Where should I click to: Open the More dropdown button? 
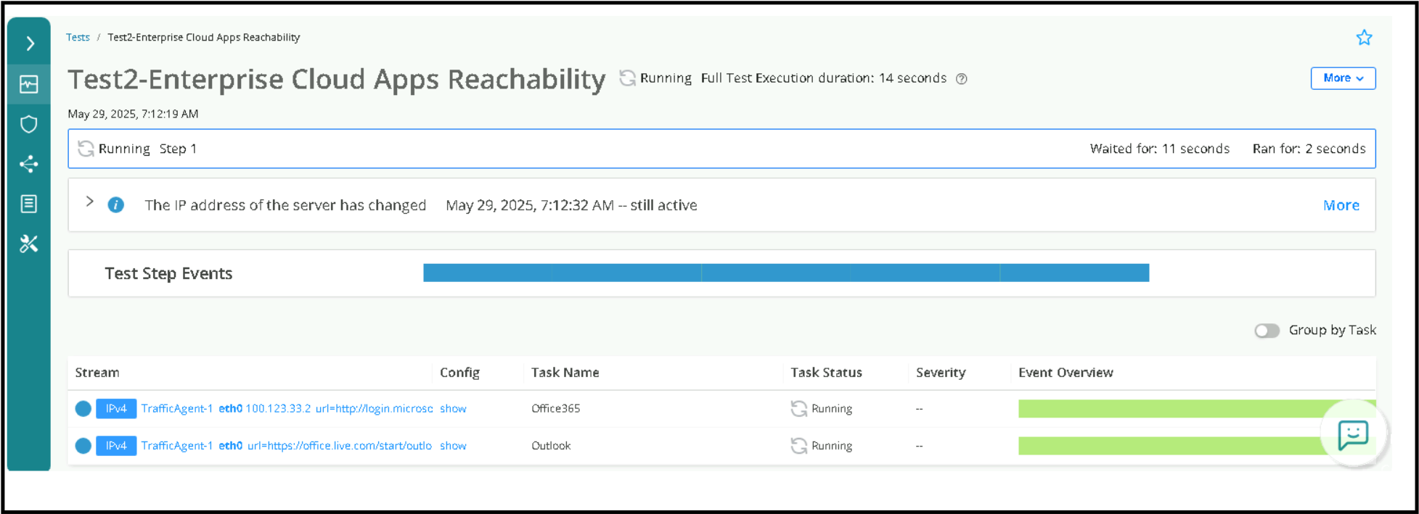pos(1342,78)
